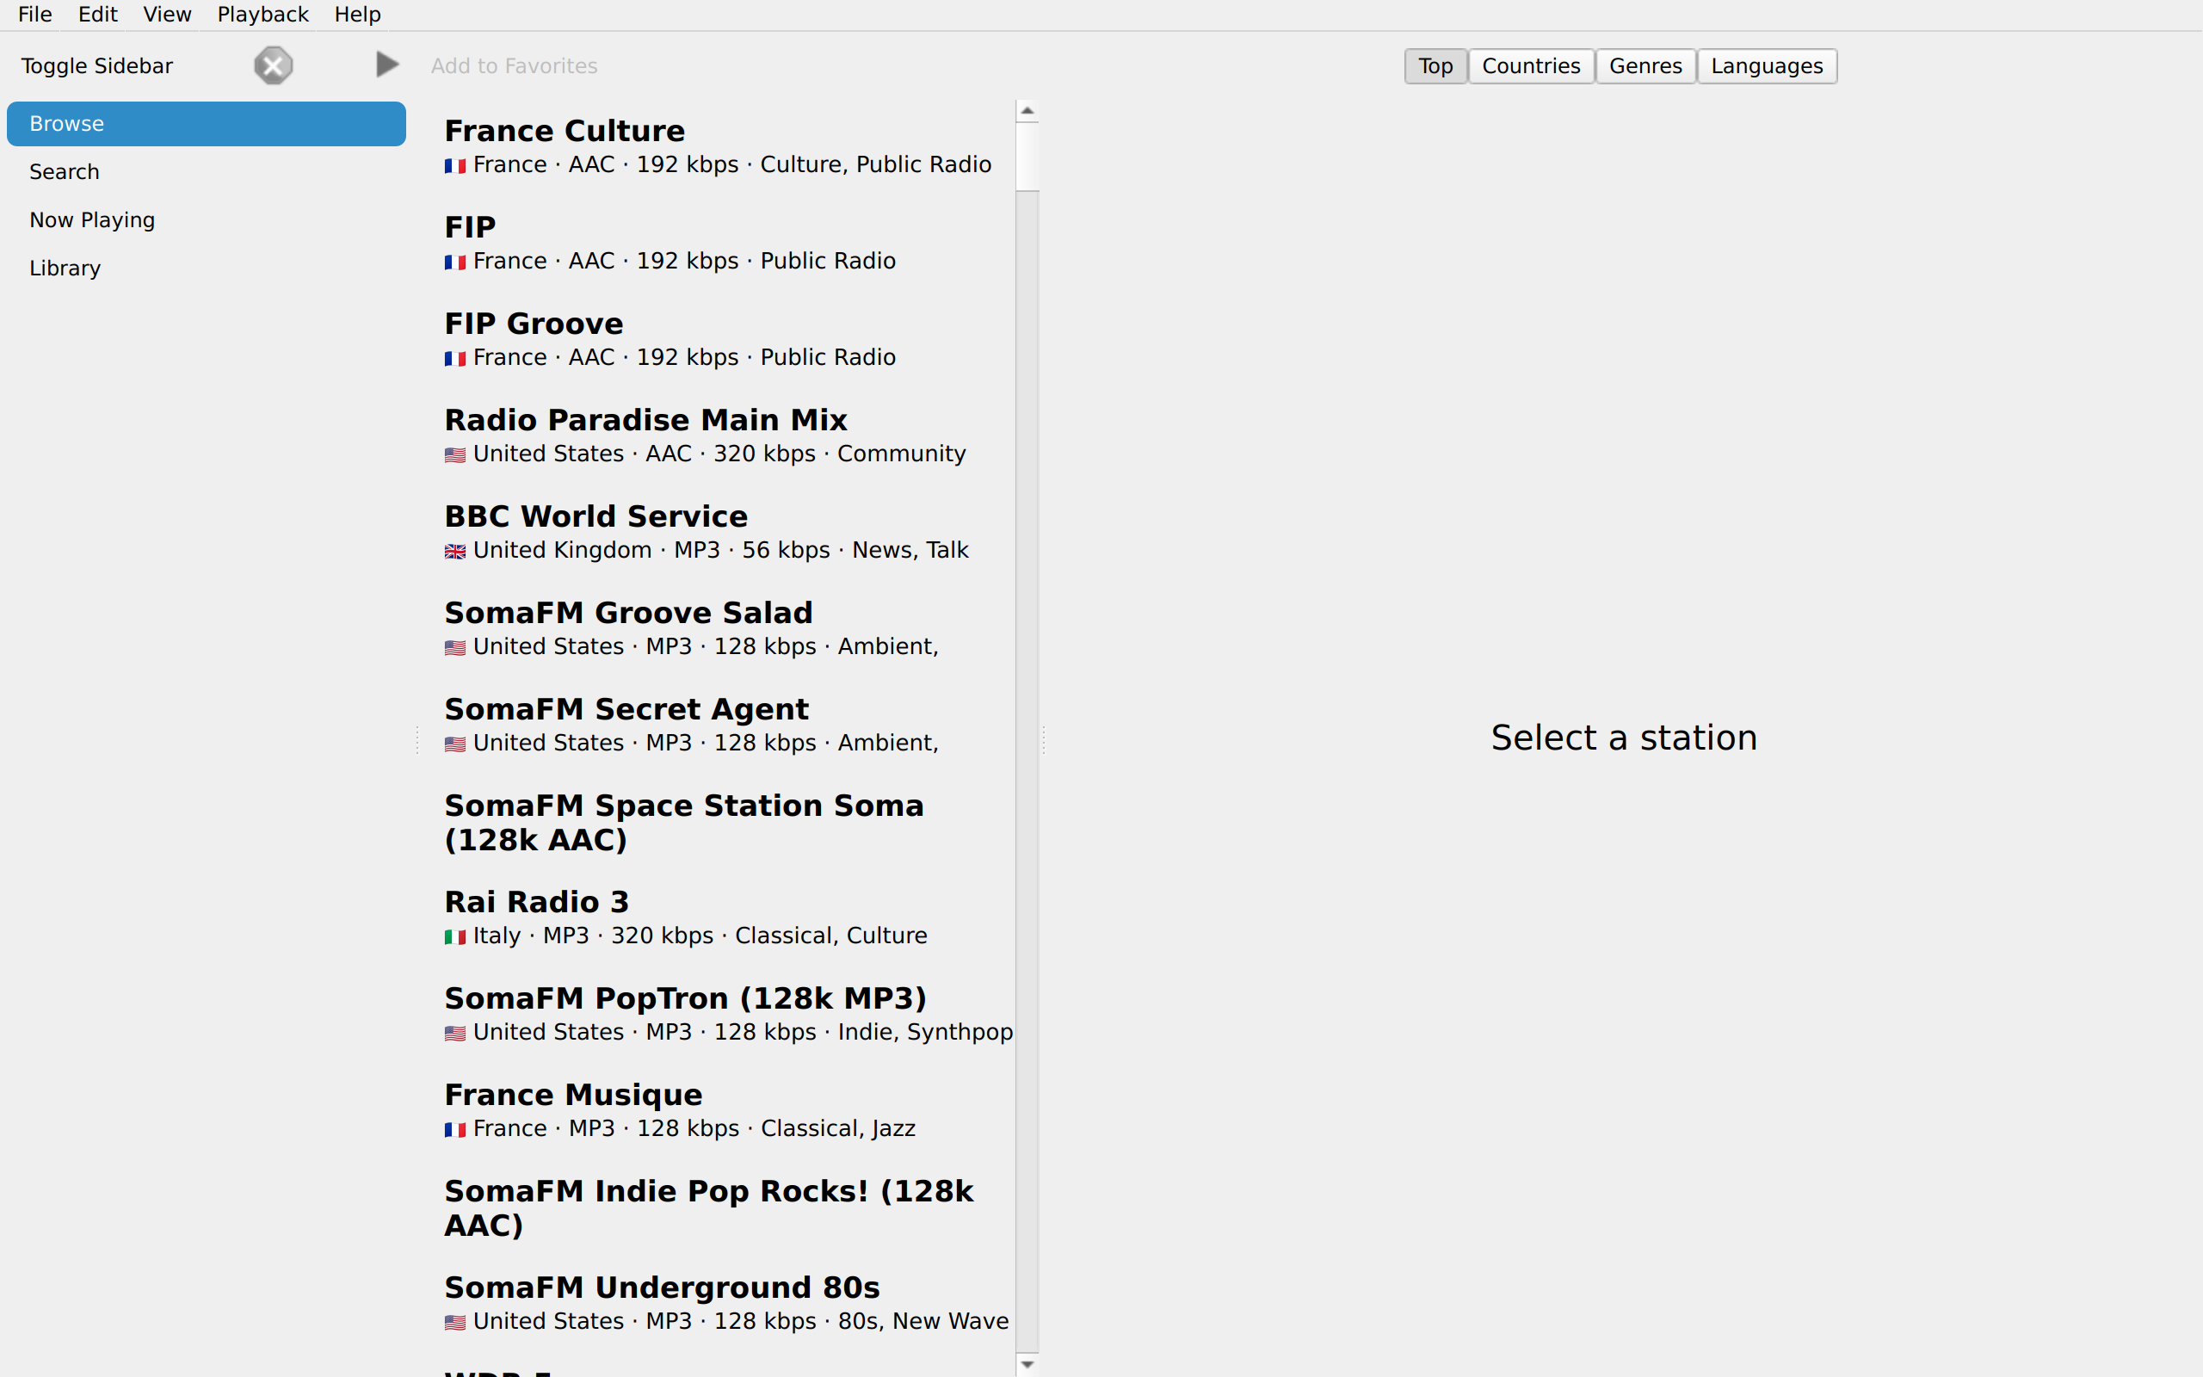Switch to the Languages tab

click(x=1767, y=65)
